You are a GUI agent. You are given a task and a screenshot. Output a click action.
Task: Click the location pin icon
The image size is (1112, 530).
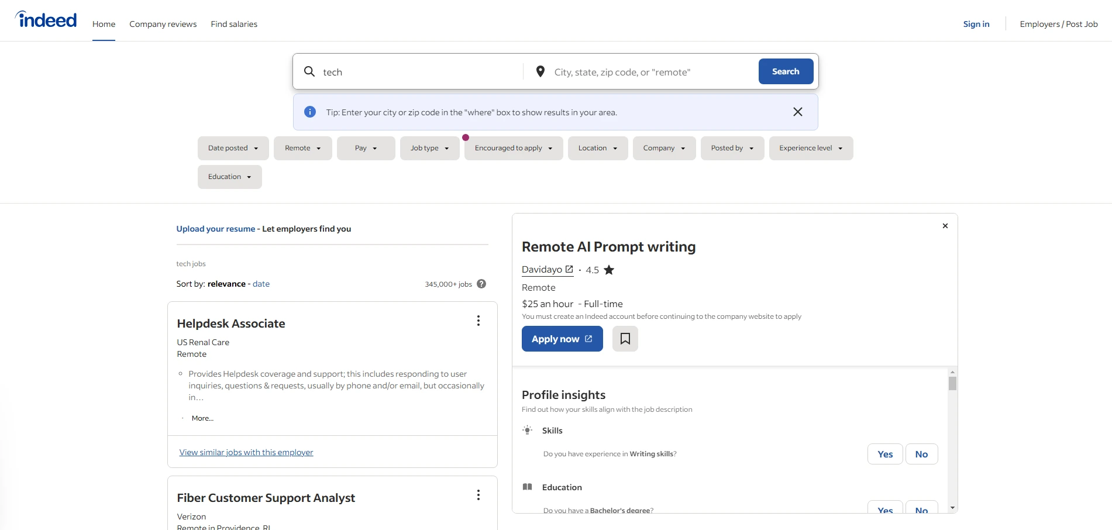[x=540, y=71]
